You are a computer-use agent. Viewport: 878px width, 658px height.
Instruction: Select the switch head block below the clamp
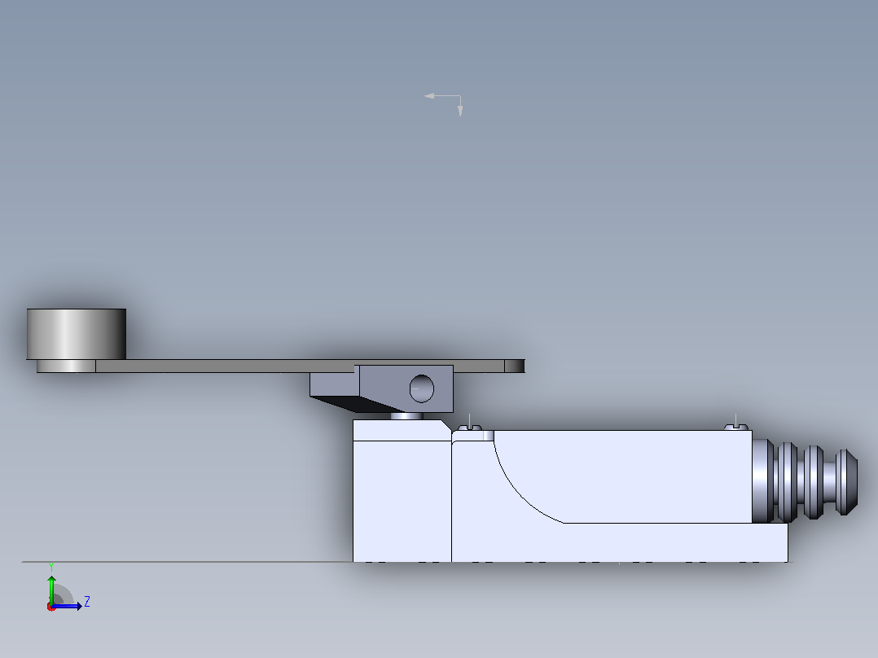pos(402,490)
